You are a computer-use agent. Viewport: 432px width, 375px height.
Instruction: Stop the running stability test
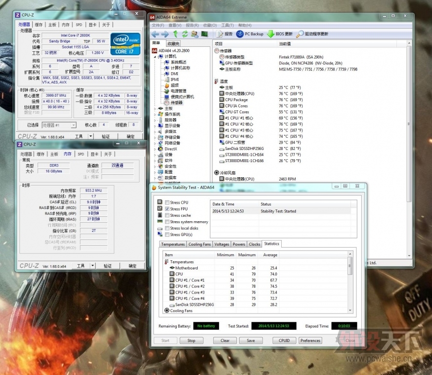[x=191, y=340]
